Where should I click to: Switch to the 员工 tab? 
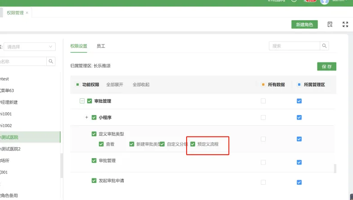pos(101,46)
